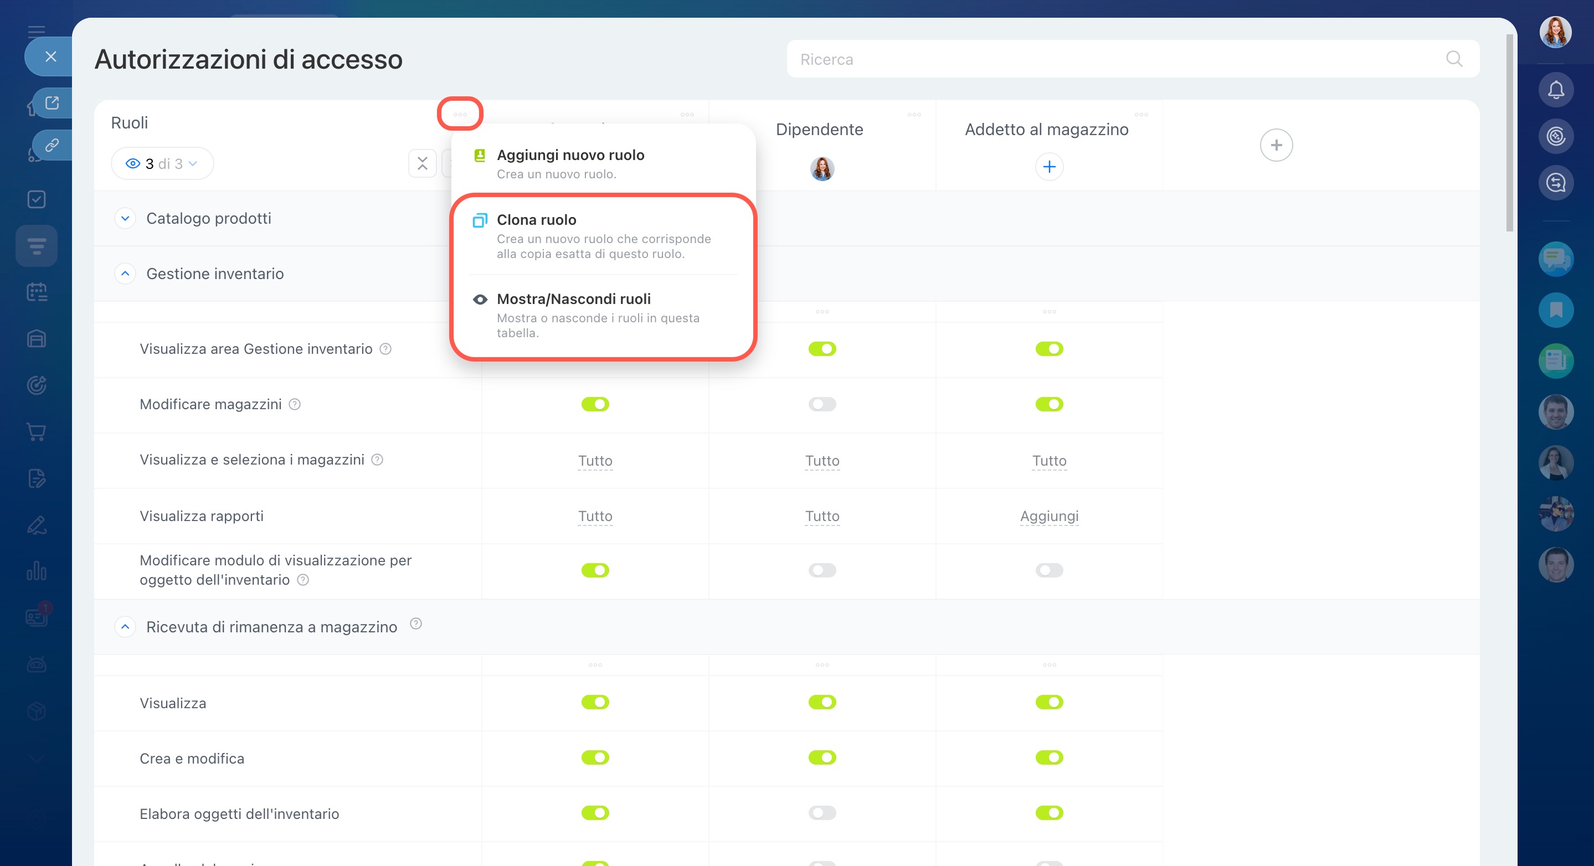Expand the Catalogo prodotti section

pos(125,218)
